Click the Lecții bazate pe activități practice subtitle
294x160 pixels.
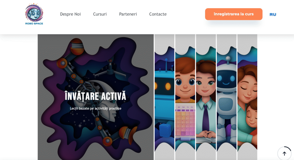pos(95,108)
